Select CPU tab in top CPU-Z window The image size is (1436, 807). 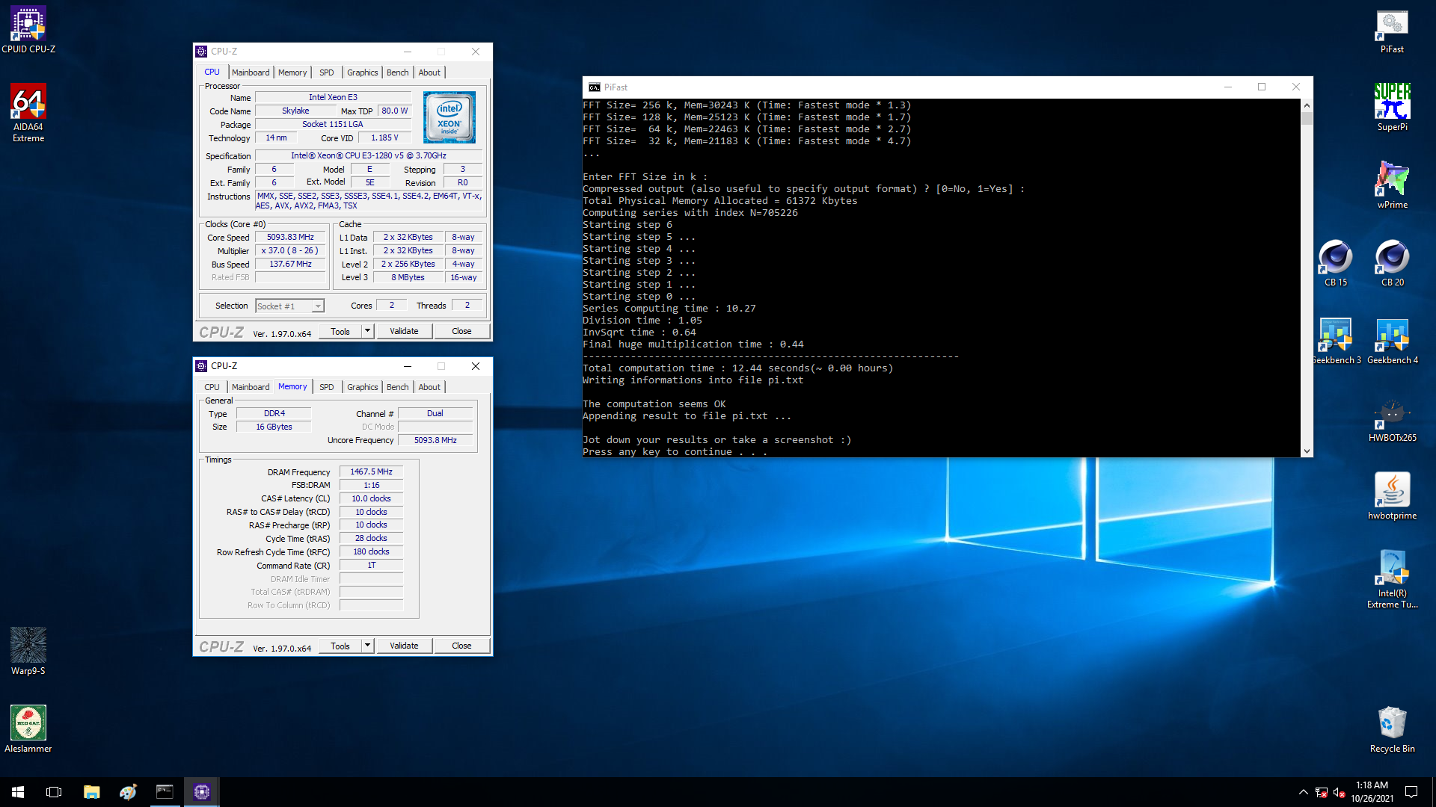(212, 72)
